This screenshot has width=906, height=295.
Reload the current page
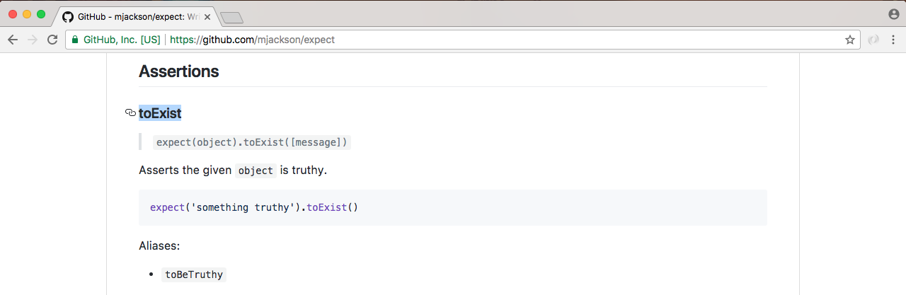coord(52,40)
